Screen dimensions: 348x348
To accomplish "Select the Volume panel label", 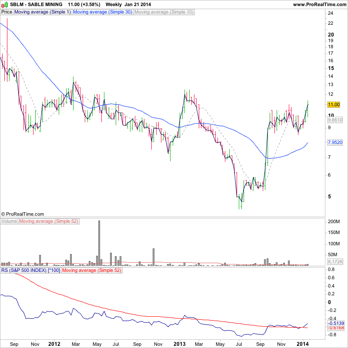I will (x=9, y=221).
